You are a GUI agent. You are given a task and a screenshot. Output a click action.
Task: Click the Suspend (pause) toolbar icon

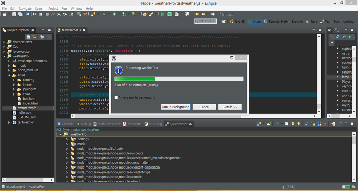[x=41, y=14]
